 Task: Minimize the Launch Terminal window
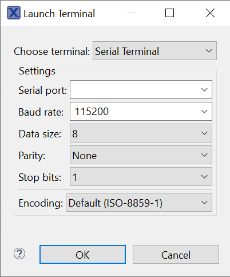point(130,13)
